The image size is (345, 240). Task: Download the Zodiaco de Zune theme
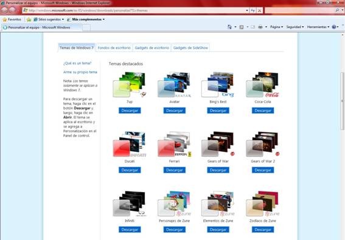coord(263,230)
